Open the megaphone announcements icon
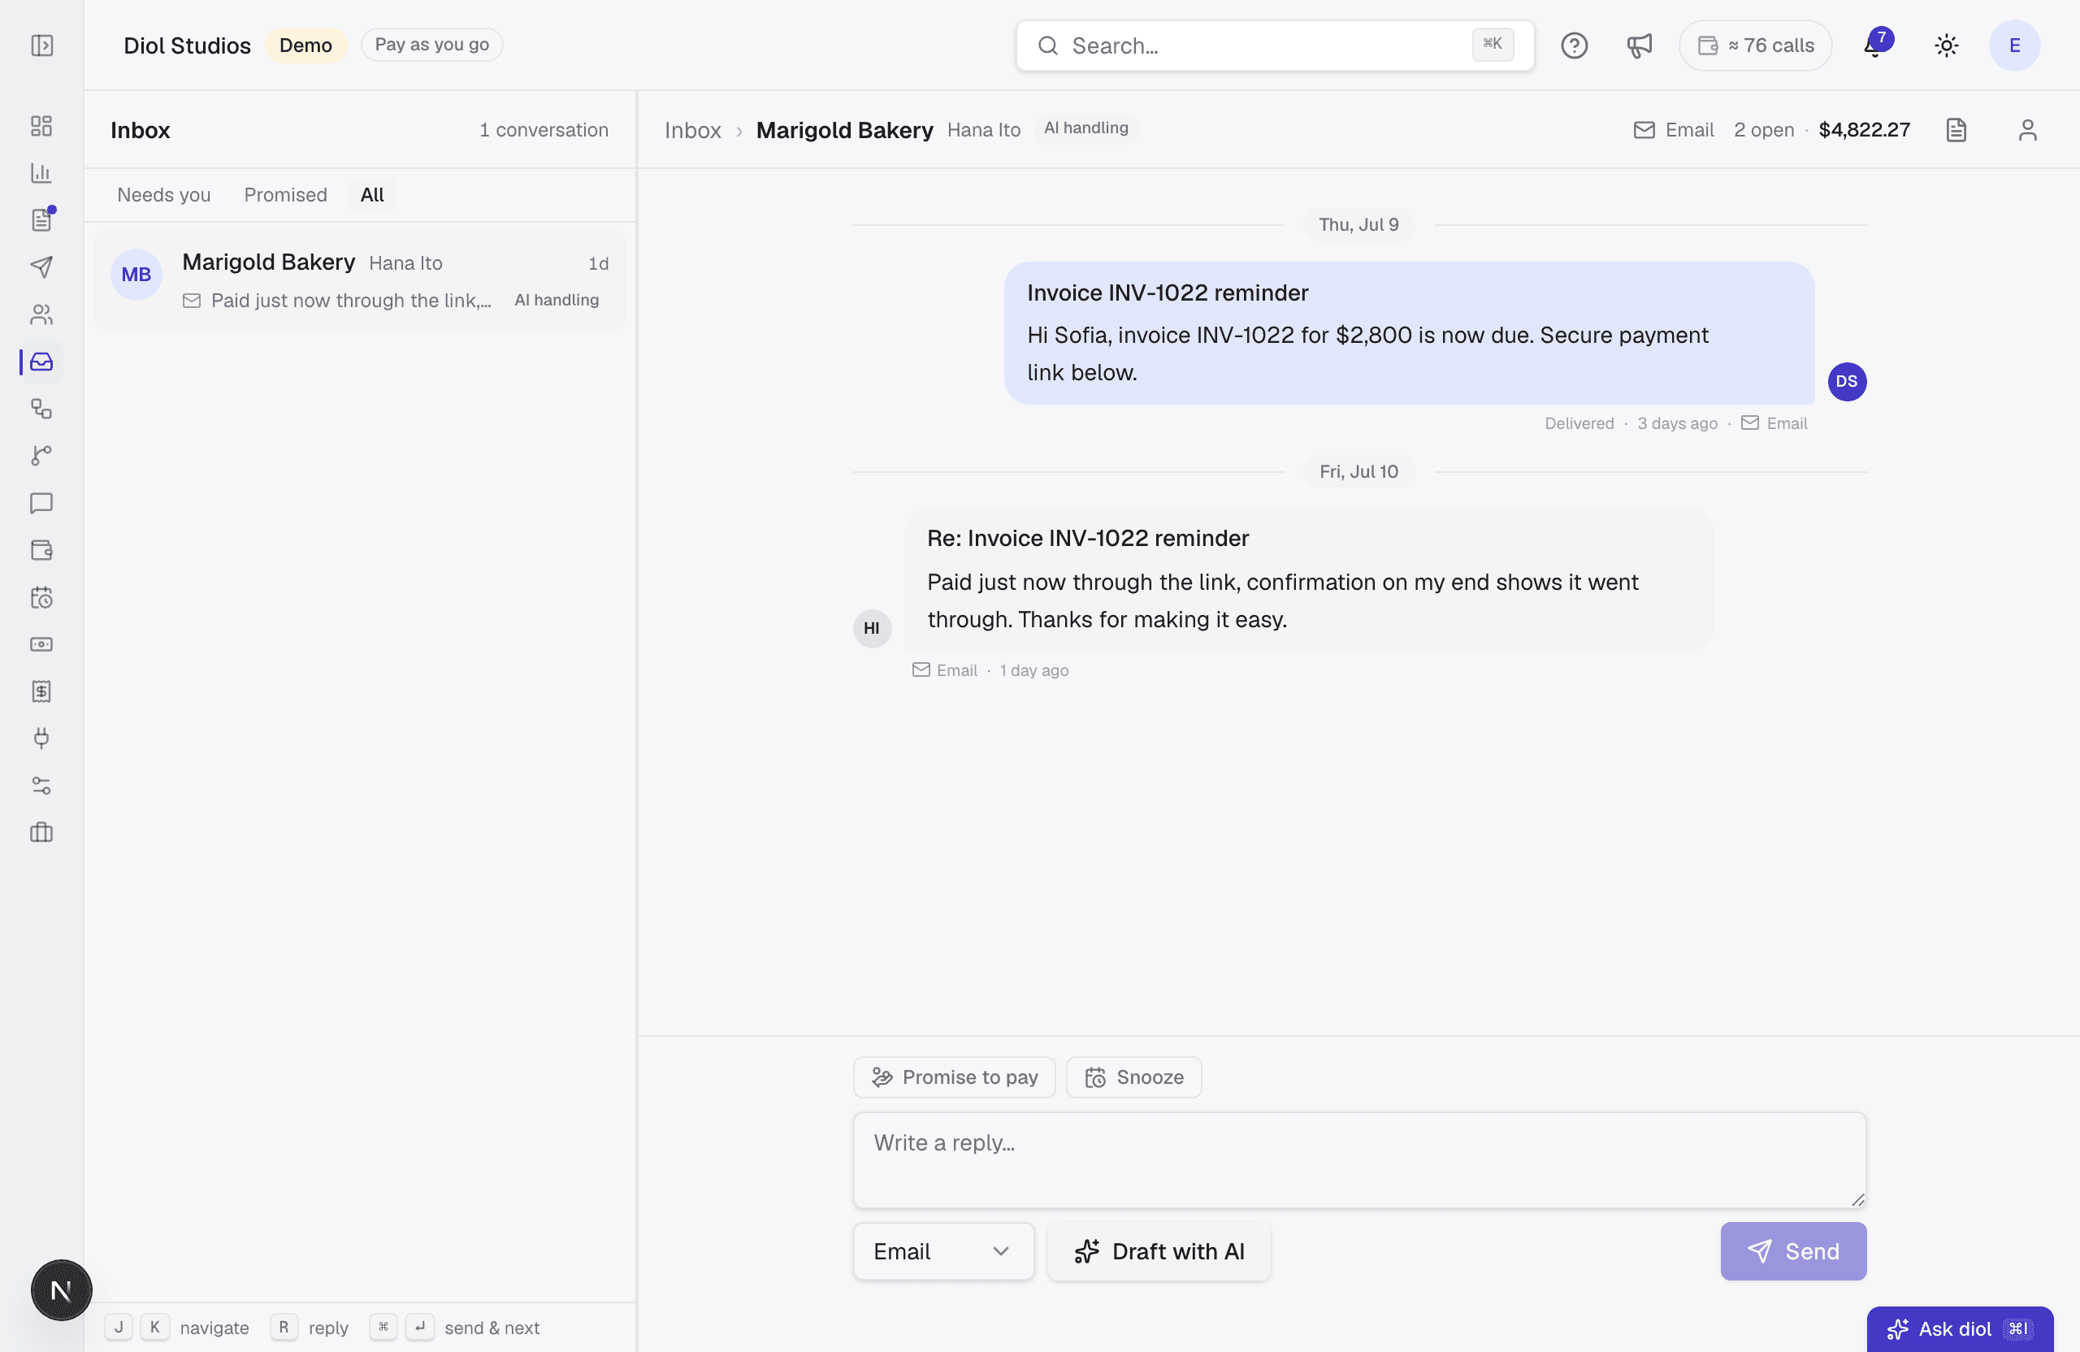 tap(1639, 45)
